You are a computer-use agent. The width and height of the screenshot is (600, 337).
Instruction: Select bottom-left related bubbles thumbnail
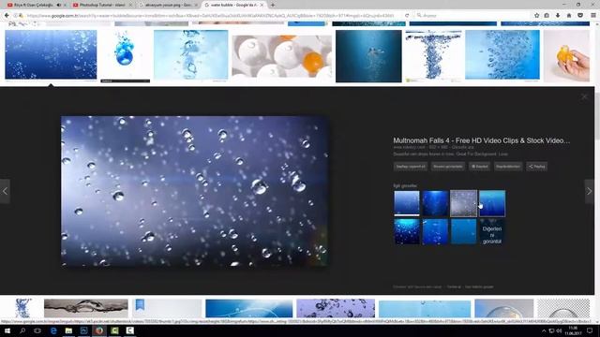[406, 231]
